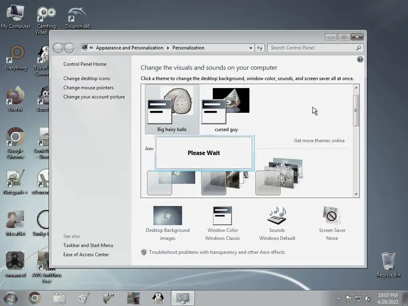The width and height of the screenshot is (408, 306).
Task: Click the theme list scrollbar thumb
Action: [x=356, y=111]
